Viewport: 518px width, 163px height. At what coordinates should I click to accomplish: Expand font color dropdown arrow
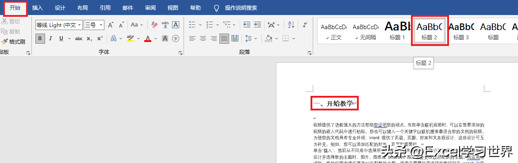(x=156, y=38)
